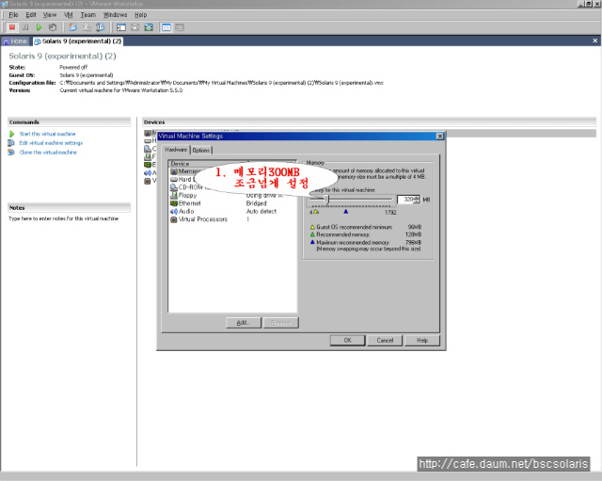
Task: Click the Start this virtual machine link
Action: point(47,134)
